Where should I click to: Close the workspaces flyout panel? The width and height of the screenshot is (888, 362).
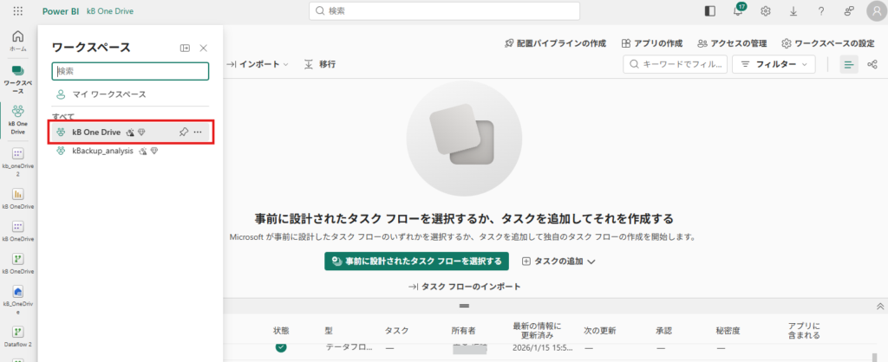204,48
